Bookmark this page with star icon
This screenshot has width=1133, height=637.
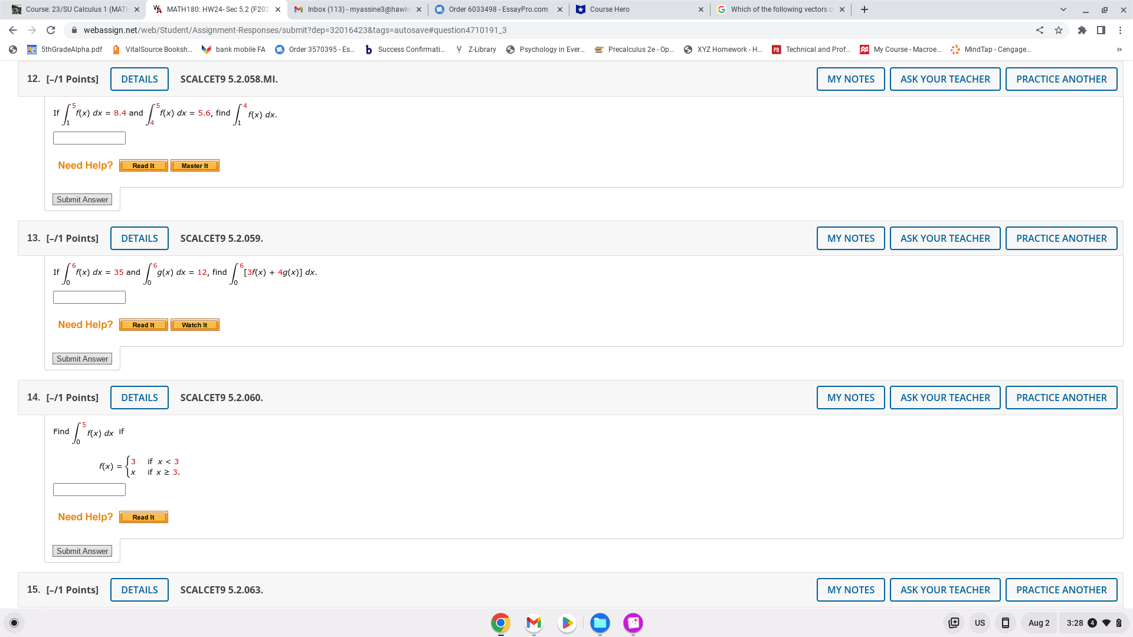tap(1059, 30)
